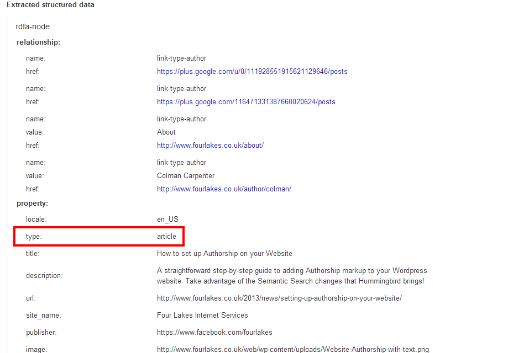Click the description paragraph about Authorship markup
The image size is (508, 353).
(292, 276)
